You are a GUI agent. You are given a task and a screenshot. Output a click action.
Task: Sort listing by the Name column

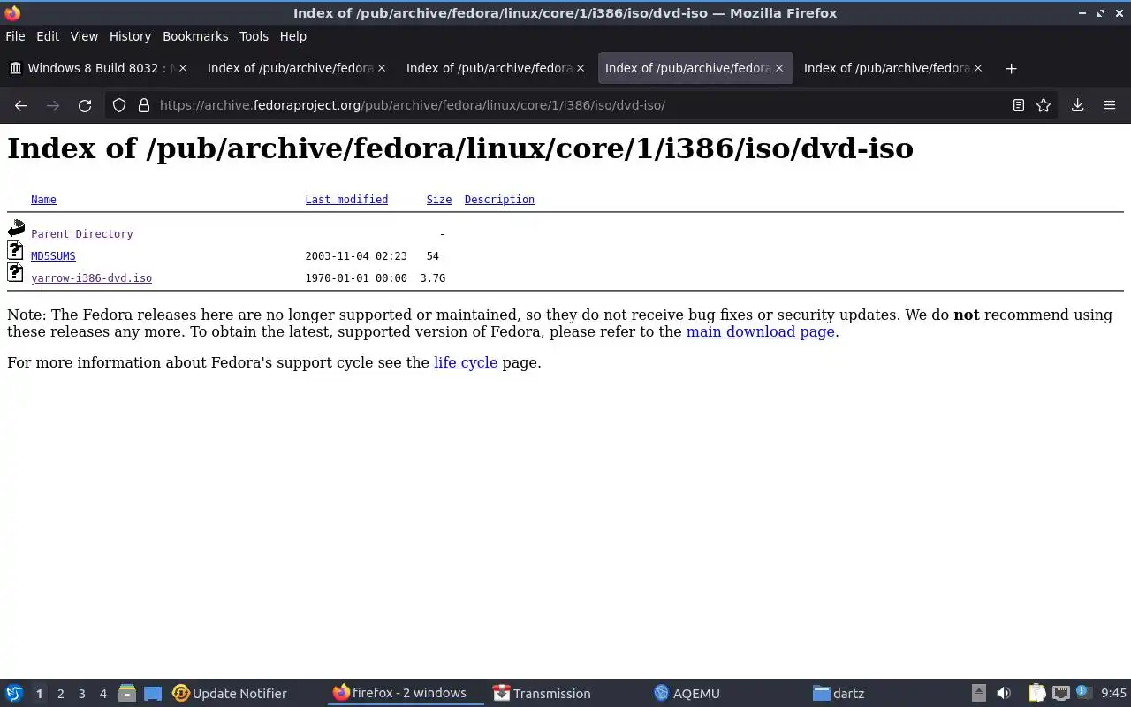(43, 200)
